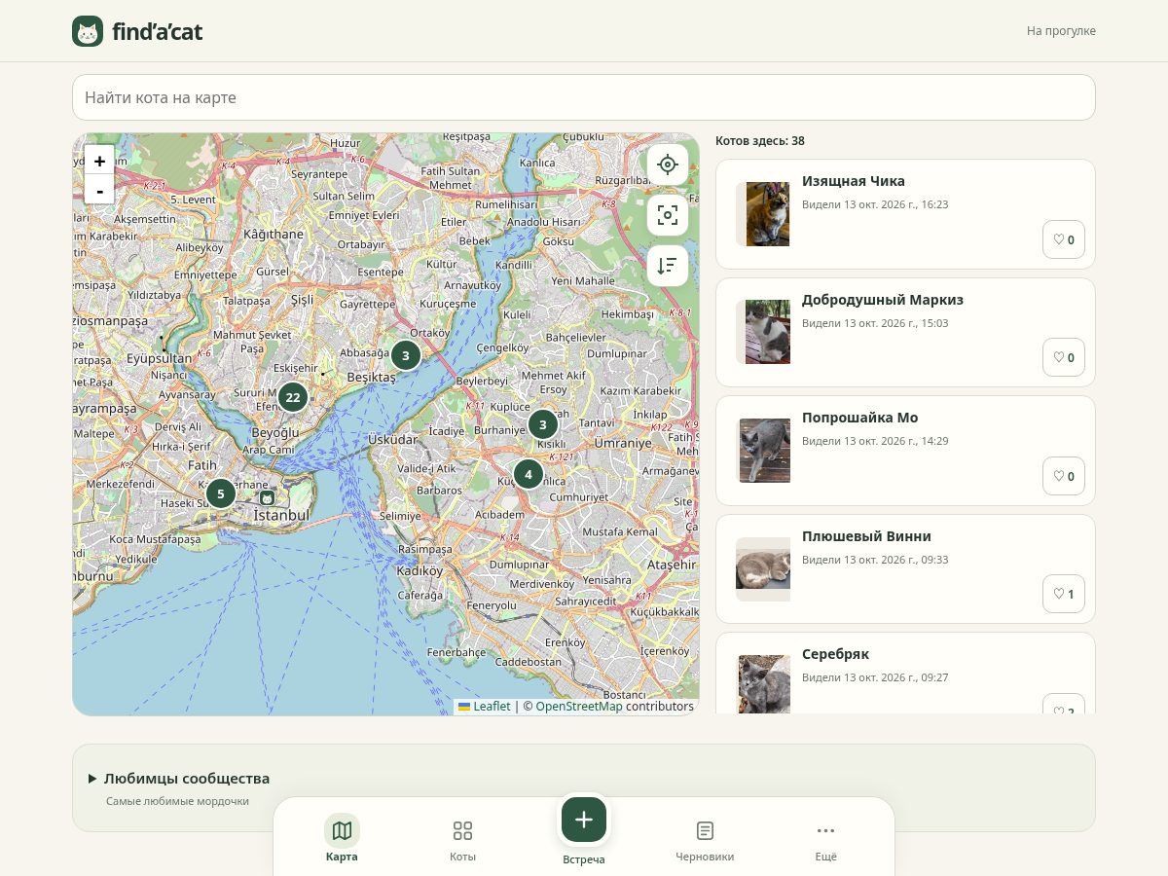
Task: Click the fit-to-frame focus map button
Action: coord(668,215)
